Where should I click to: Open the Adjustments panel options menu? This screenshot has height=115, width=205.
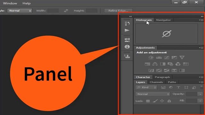[x=201, y=48]
